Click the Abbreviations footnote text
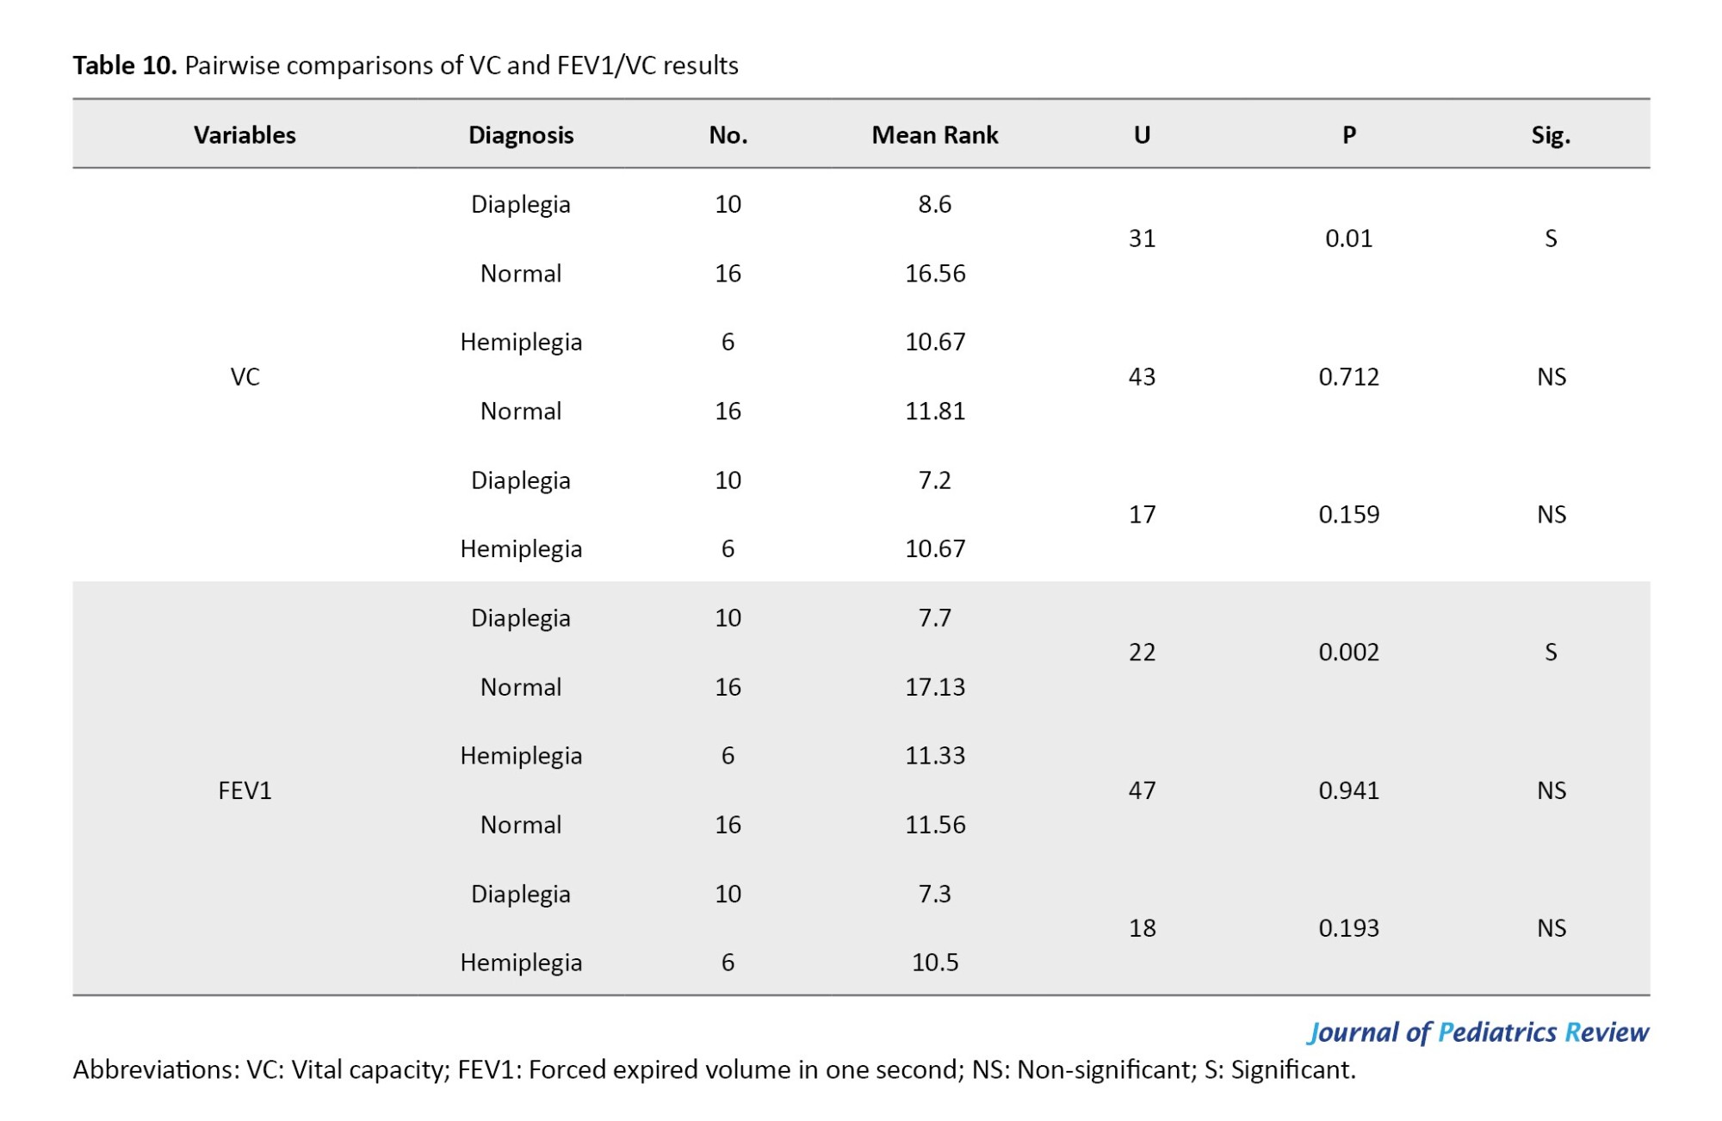 (714, 1069)
